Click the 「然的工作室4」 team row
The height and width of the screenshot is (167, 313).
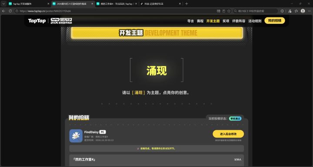[x=156, y=160]
